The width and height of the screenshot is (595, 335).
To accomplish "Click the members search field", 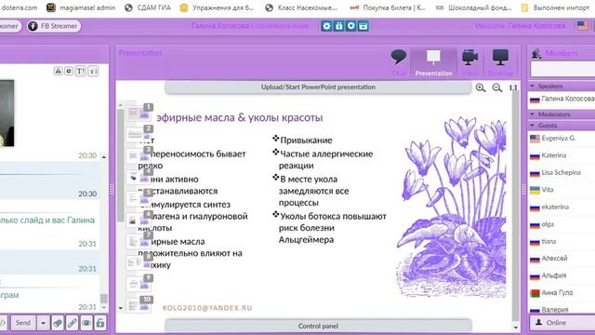I will (x=562, y=70).
